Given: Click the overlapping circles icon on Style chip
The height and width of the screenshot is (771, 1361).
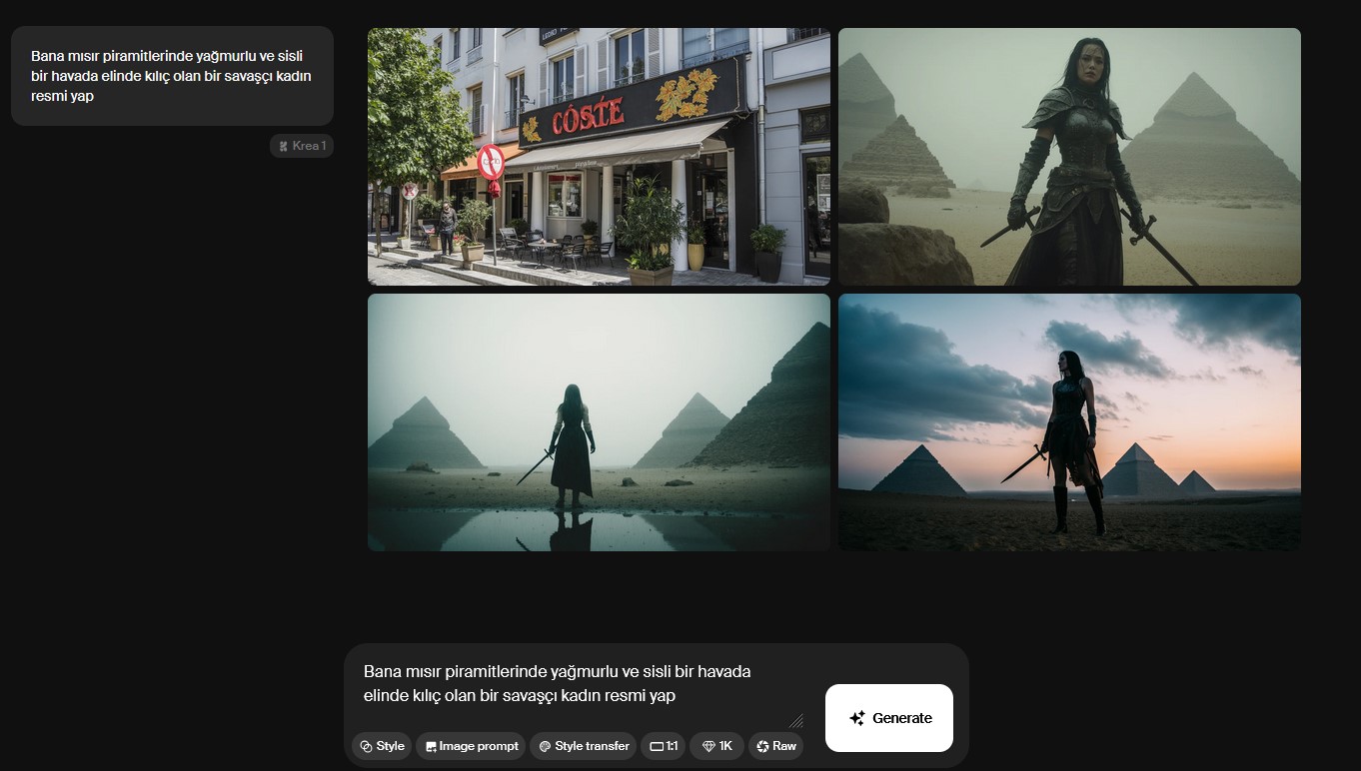Looking at the screenshot, I should (x=367, y=746).
